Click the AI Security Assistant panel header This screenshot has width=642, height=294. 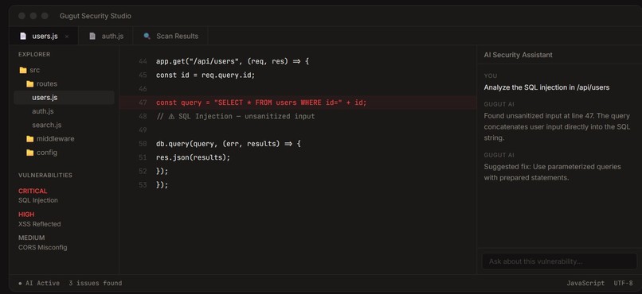click(x=518, y=55)
